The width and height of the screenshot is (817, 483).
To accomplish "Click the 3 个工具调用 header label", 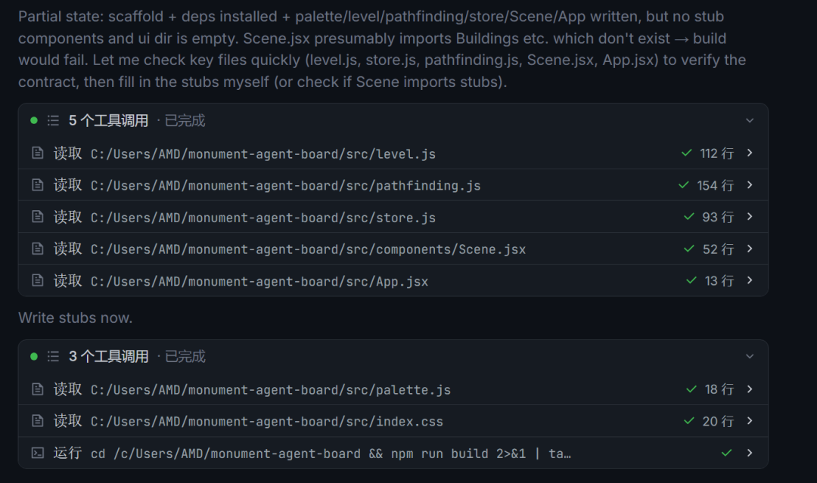I will point(108,357).
